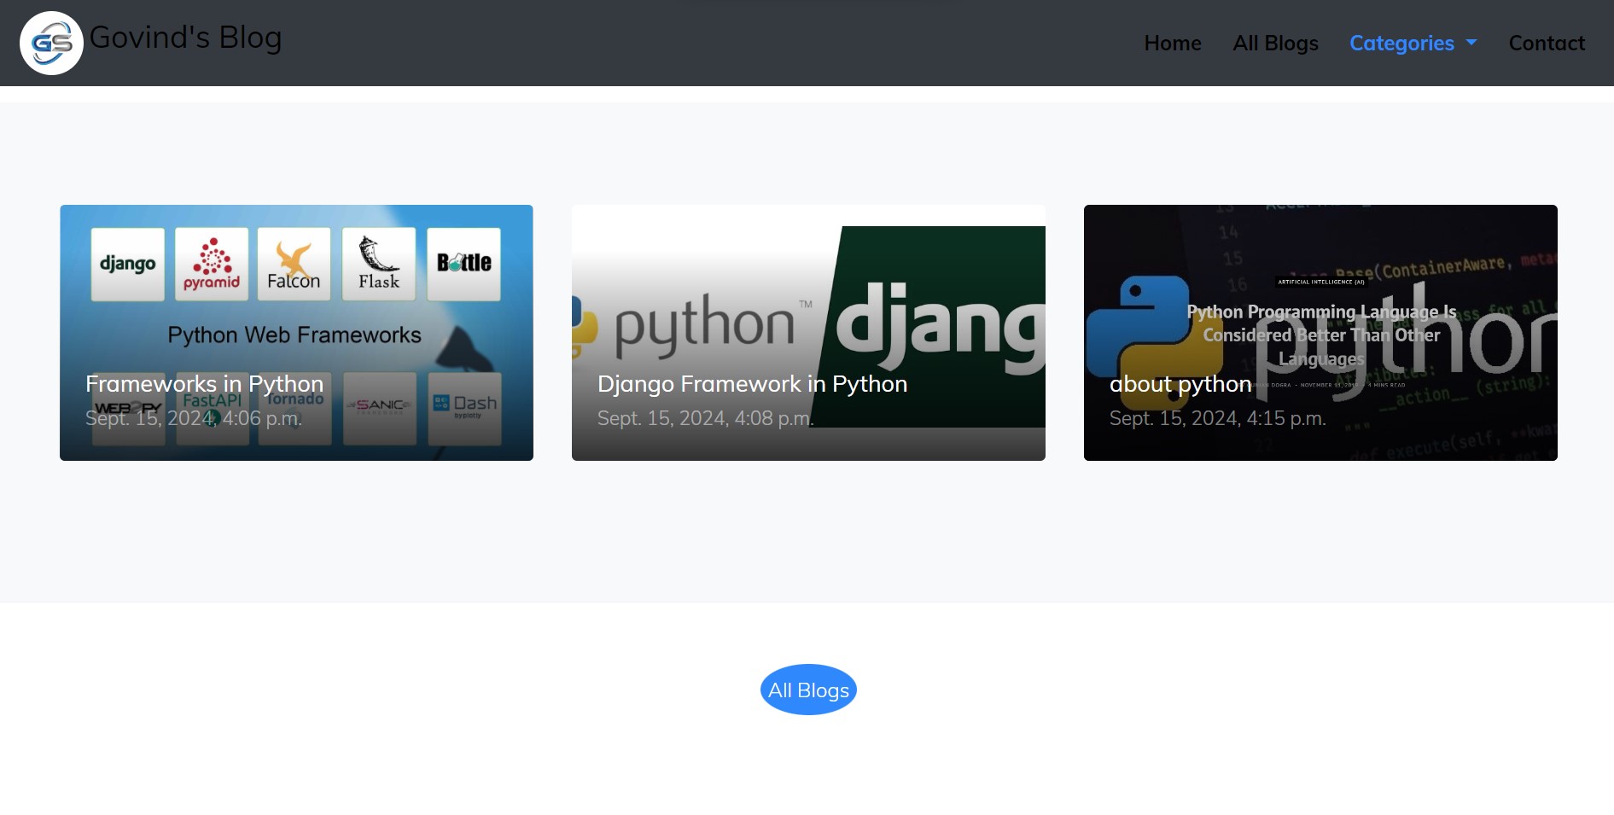Expand the Categories dropdown menu
Viewport: 1614px width, 815px height.
point(1413,43)
